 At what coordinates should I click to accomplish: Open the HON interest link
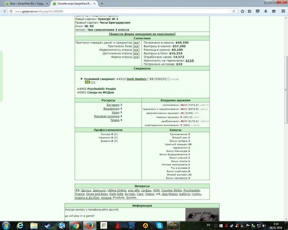[156, 190]
